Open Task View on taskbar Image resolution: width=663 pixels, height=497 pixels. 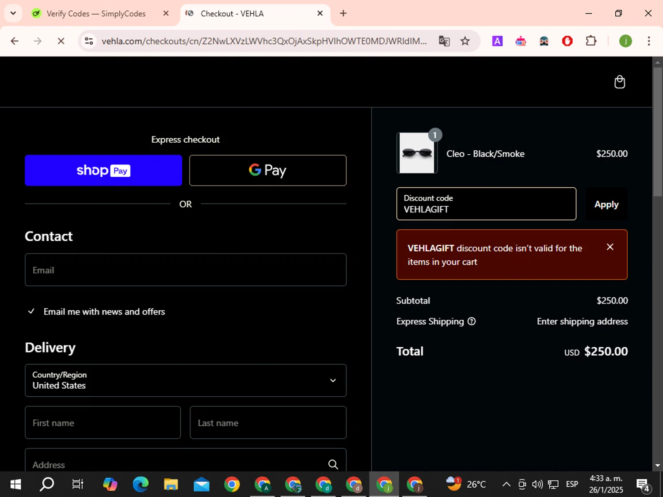click(78, 485)
